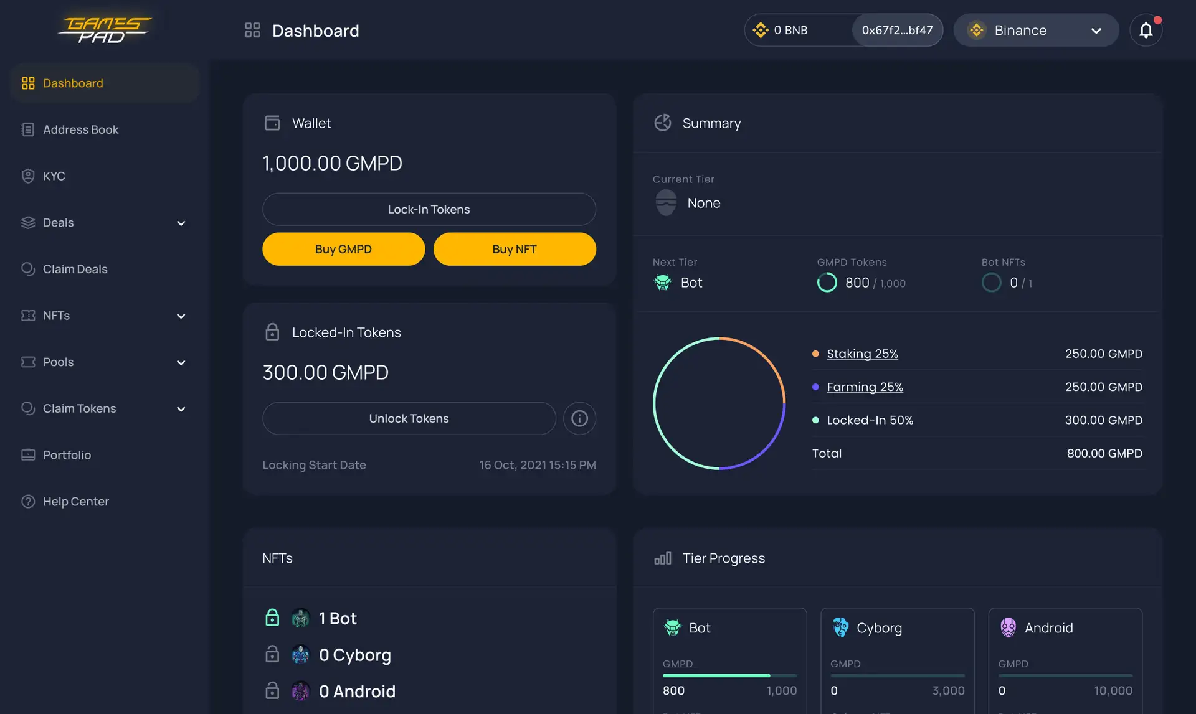Go to Address Book in sidebar
The image size is (1196, 714).
tap(80, 129)
